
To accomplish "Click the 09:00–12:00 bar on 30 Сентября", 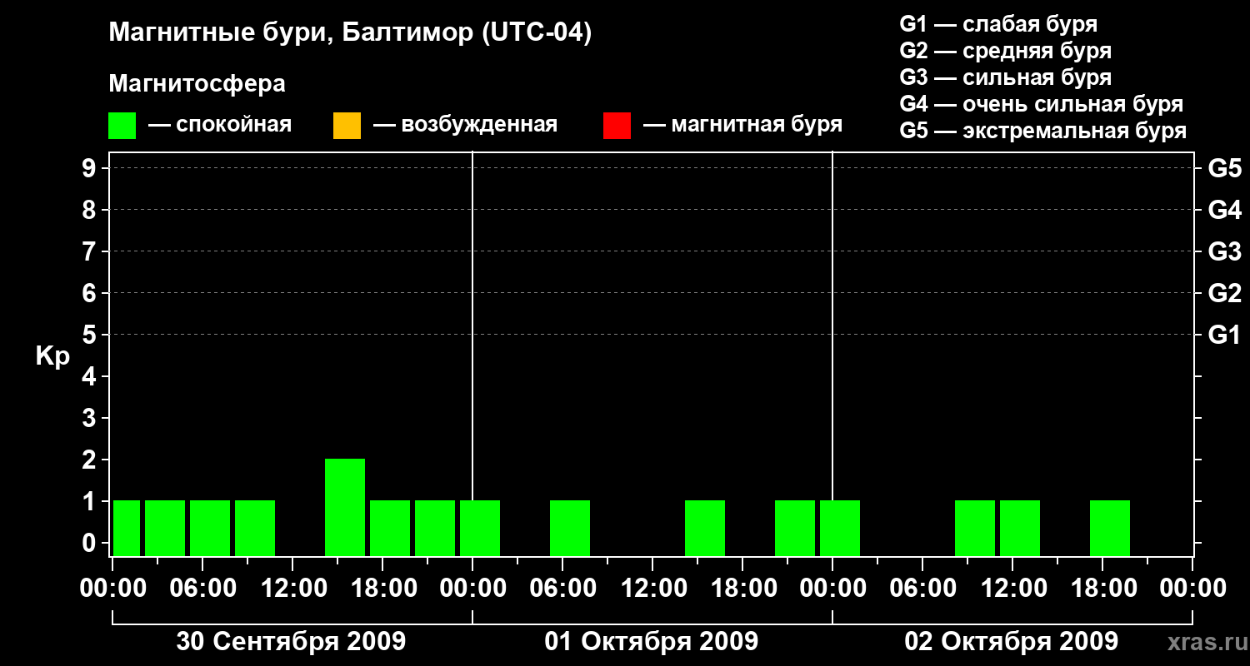I will tap(255, 528).
